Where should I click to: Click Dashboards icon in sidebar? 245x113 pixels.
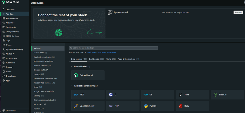(x=4, y=27)
